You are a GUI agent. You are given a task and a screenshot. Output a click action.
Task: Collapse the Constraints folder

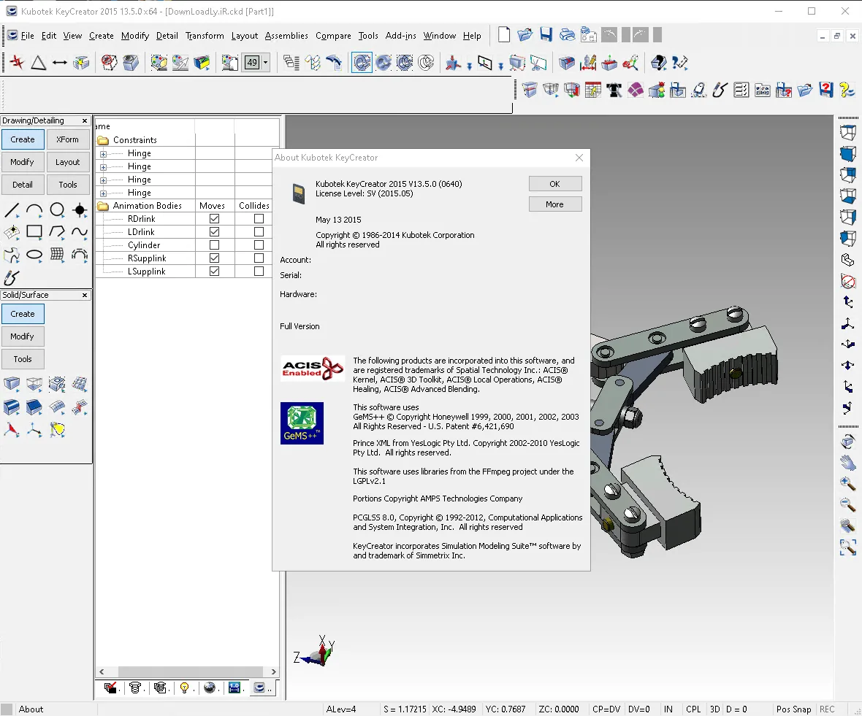103,140
